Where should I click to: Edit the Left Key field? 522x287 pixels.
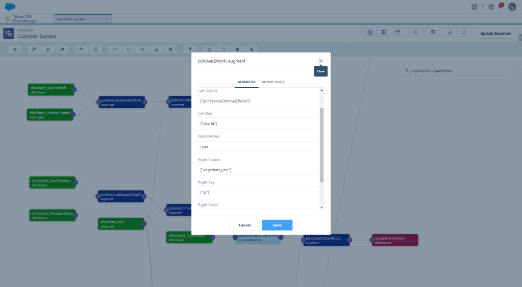click(x=258, y=123)
